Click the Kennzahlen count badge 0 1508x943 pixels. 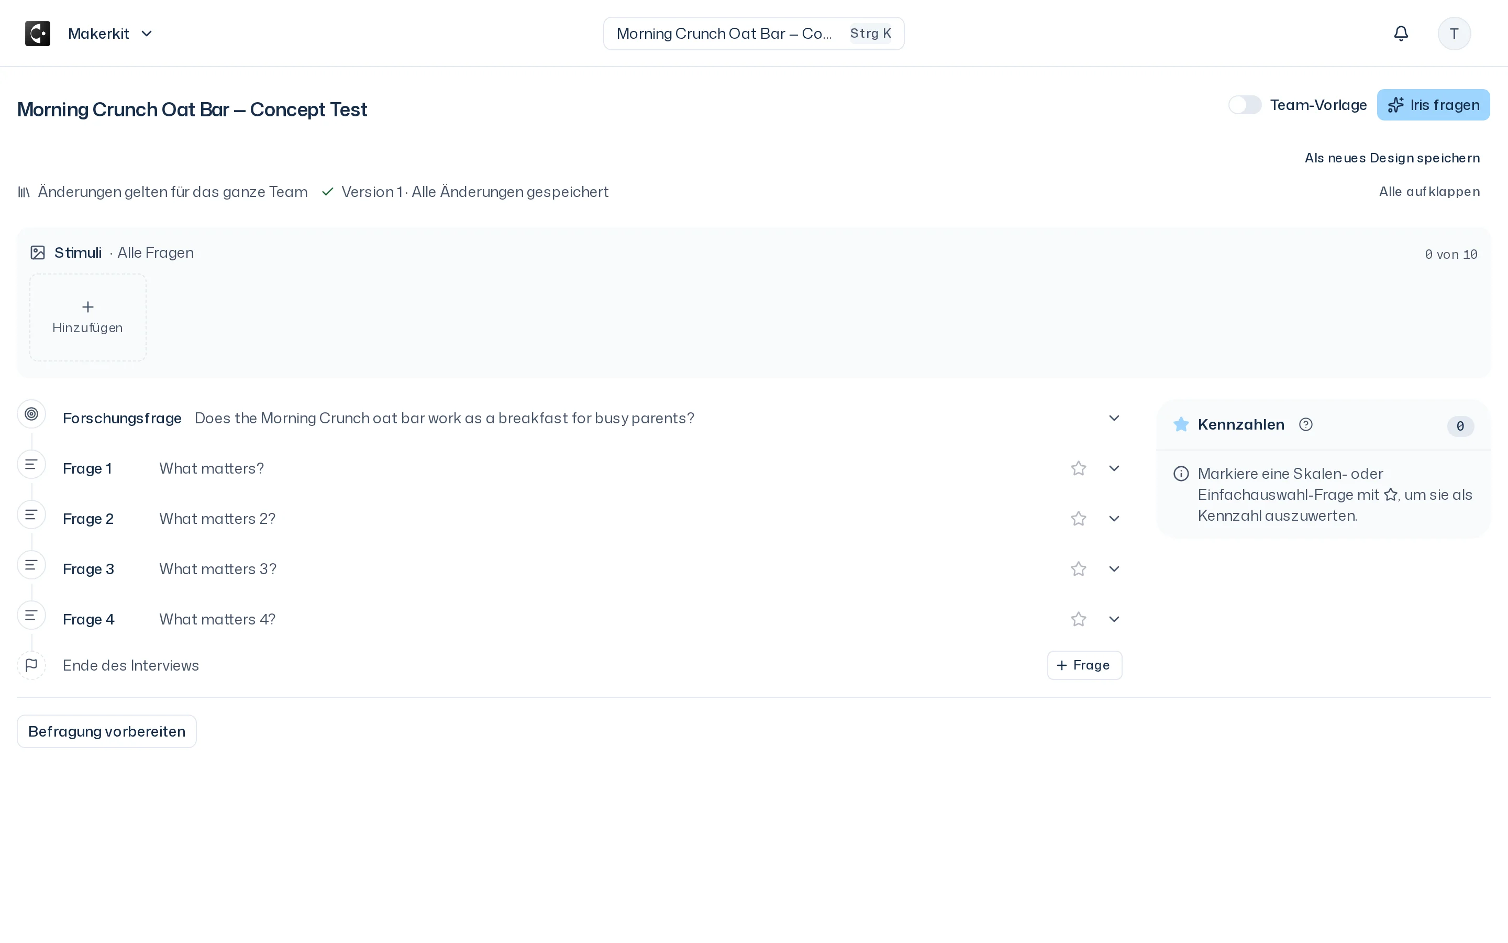pyautogui.click(x=1460, y=426)
